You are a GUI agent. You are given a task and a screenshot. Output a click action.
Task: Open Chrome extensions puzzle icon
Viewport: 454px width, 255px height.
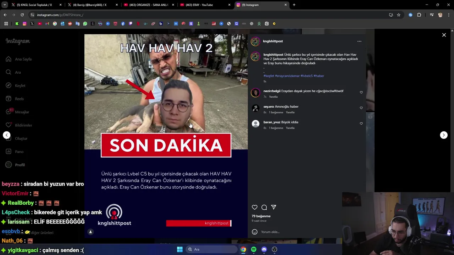(419, 15)
